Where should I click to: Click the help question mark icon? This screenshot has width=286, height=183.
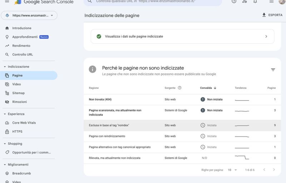click(234, 1)
